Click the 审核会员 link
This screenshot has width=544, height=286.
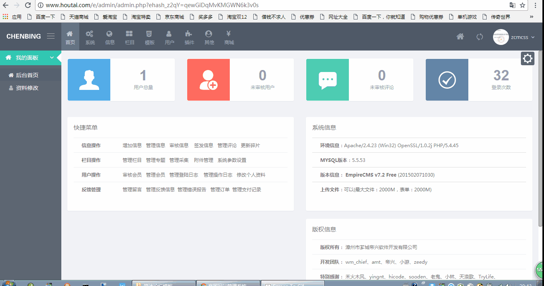[132, 175]
